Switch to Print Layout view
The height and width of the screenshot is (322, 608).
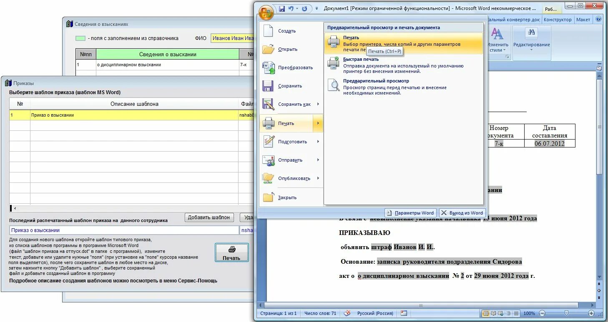click(x=486, y=313)
